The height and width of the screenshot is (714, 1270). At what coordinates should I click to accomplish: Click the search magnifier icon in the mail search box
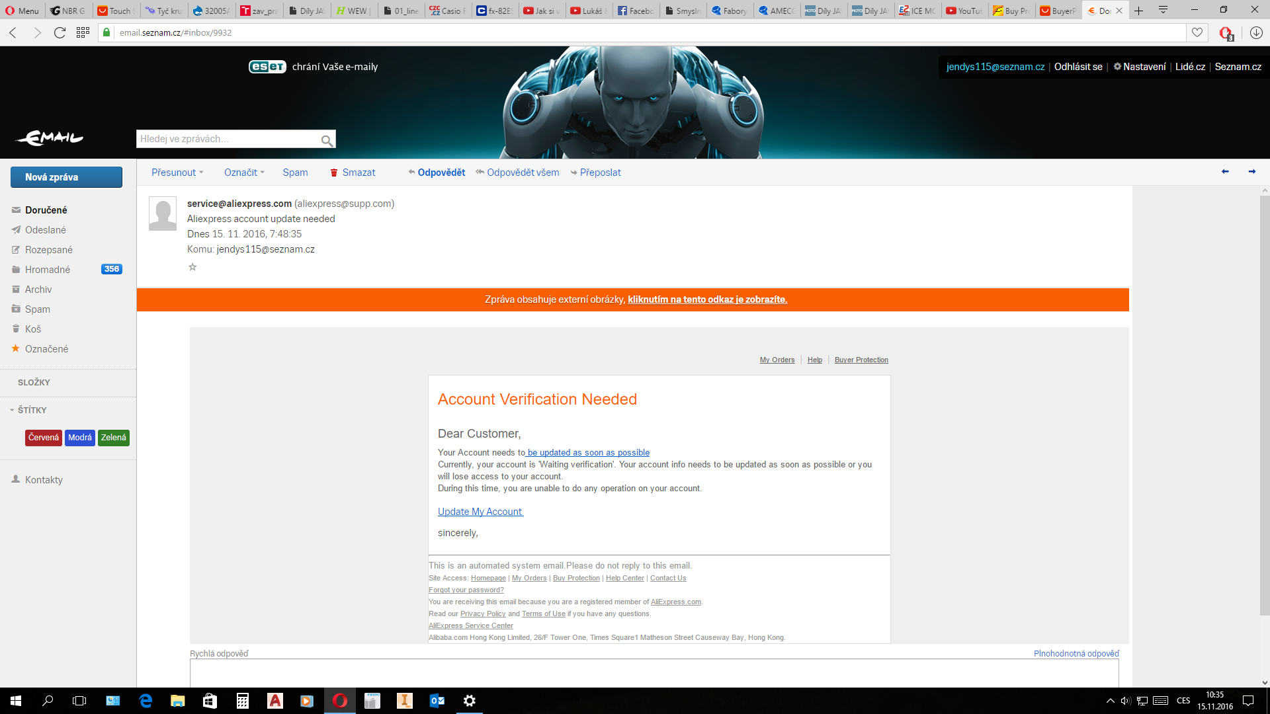click(327, 140)
